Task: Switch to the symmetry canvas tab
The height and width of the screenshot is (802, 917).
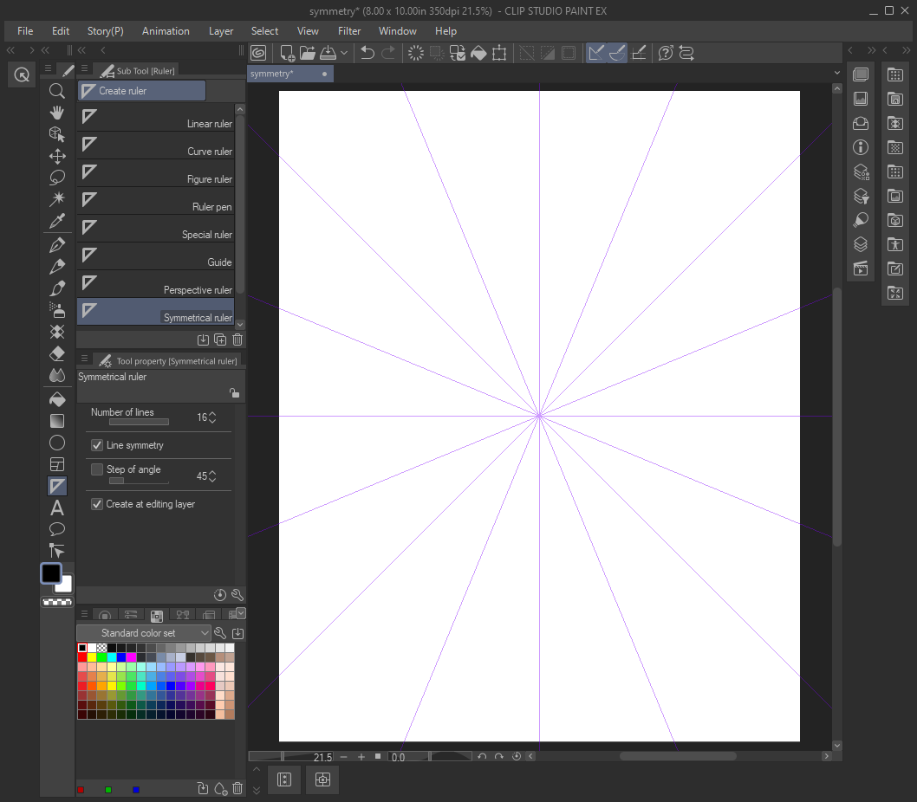Action: (272, 74)
